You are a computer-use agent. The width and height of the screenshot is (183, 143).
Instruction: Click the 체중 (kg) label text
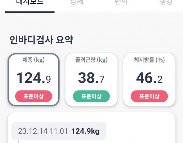33,60
